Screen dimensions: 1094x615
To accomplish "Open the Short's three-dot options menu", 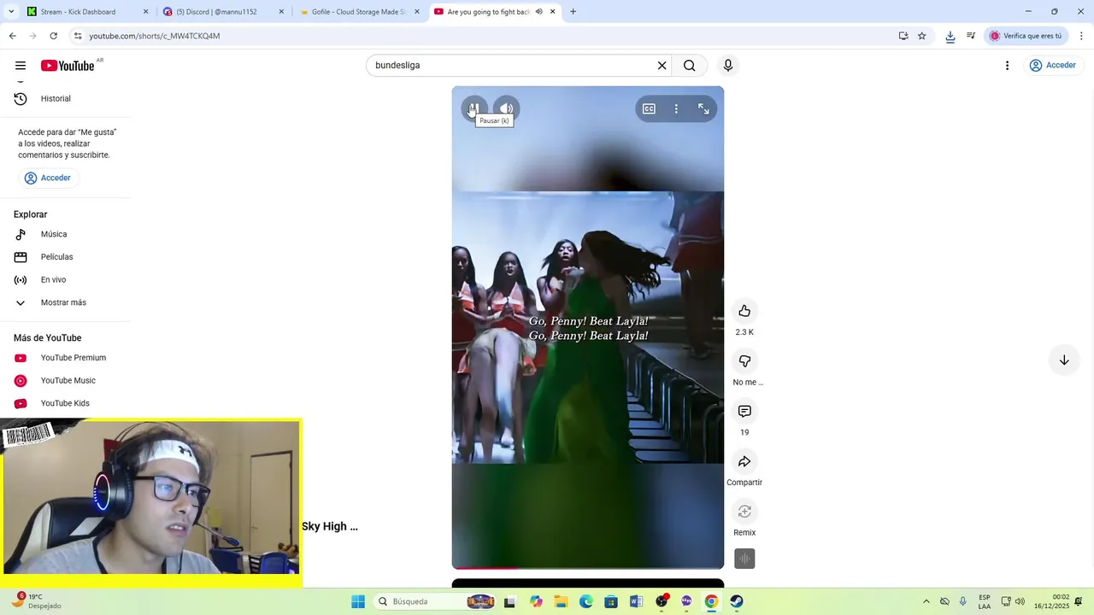I will point(676,108).
